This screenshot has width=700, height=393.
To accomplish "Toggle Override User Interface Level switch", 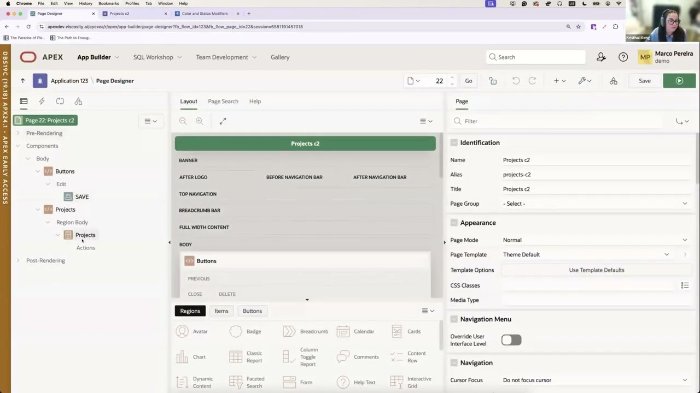I will pyautogui.click(x=511, y=340).
